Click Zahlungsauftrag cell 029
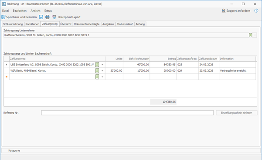The height and width of the screenshot is (160, 262). click(187, 71)
